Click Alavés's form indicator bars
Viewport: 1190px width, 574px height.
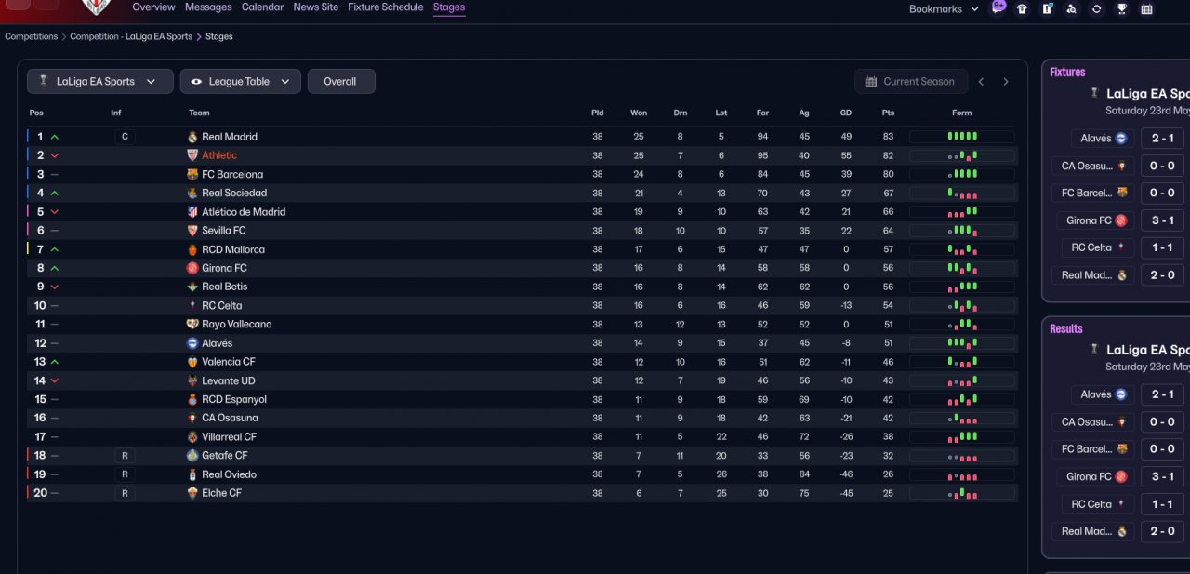point(962,343)
